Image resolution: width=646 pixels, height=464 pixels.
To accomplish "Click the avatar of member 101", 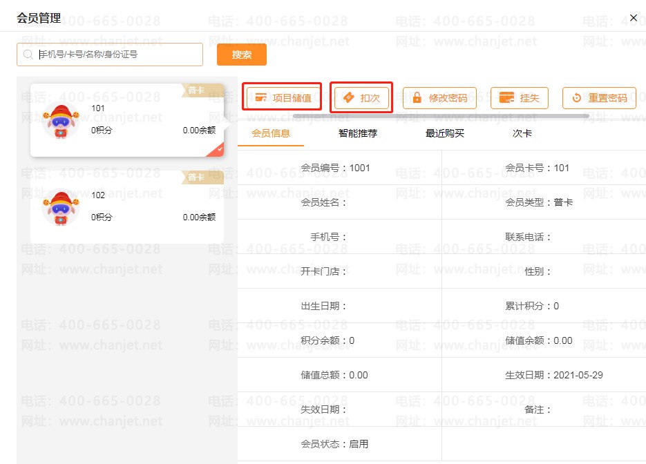I will pyautogui.click(x=61, y=121).
